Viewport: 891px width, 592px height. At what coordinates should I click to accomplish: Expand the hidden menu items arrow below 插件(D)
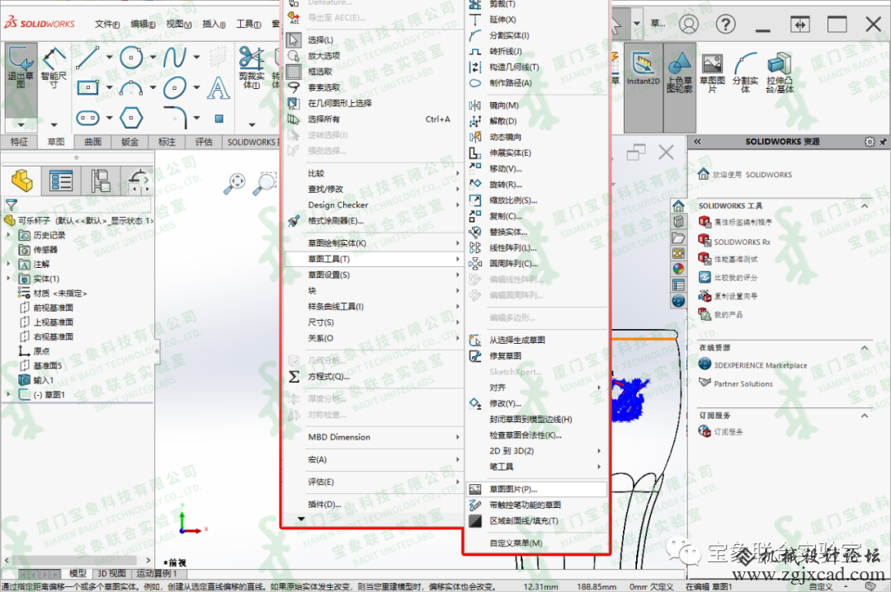[x=301, y=519]
